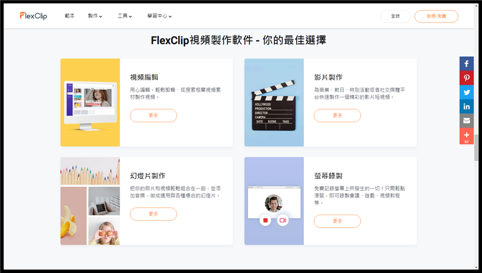Open the 螢幕錄製 recording thumbnail
482x273 pixels.
pos(274,201)
